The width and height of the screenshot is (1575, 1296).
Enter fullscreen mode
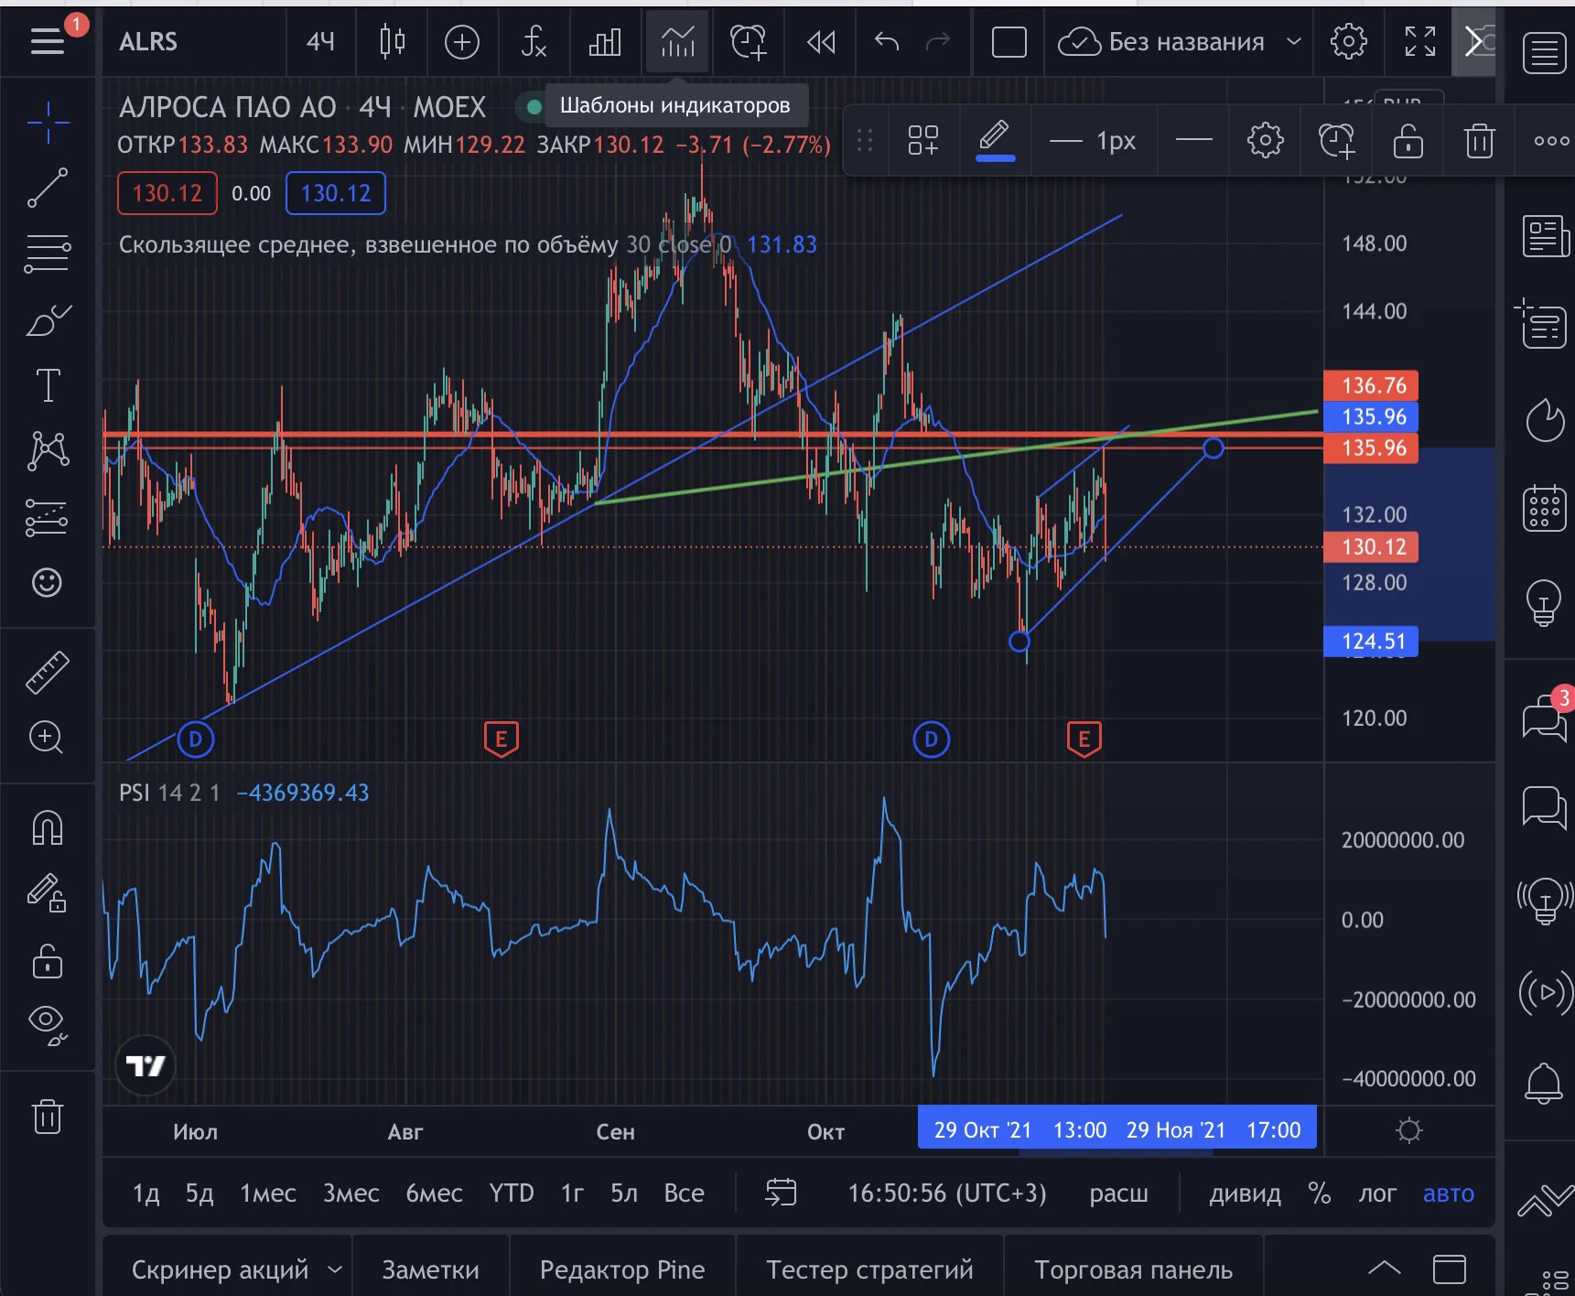[1420, 41]
